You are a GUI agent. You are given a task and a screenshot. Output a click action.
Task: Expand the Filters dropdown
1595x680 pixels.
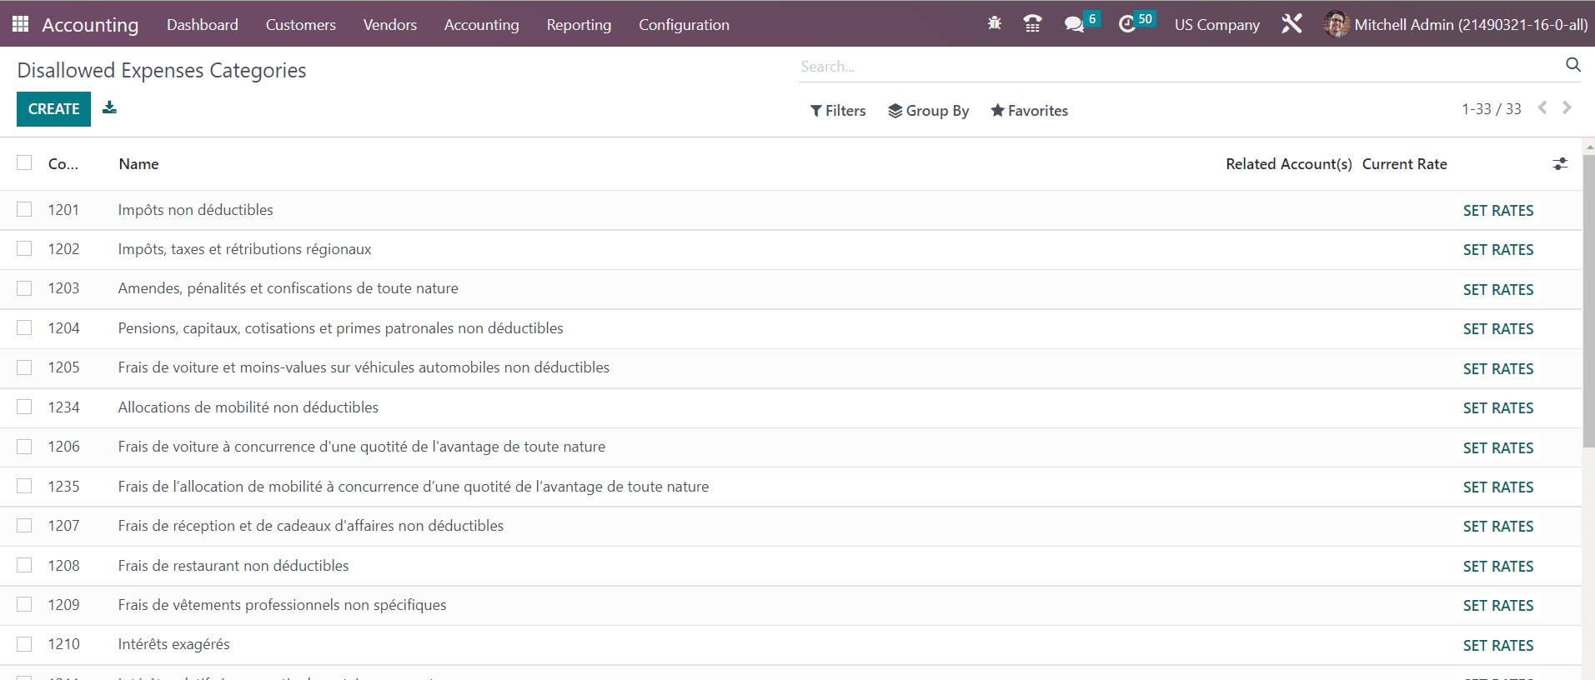point(838,111)
